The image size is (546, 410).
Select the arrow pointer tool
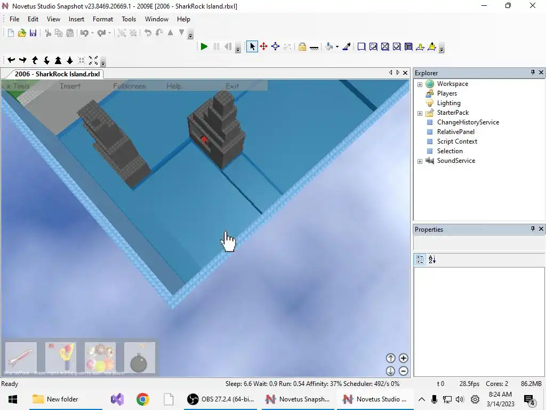pos(252,46)
